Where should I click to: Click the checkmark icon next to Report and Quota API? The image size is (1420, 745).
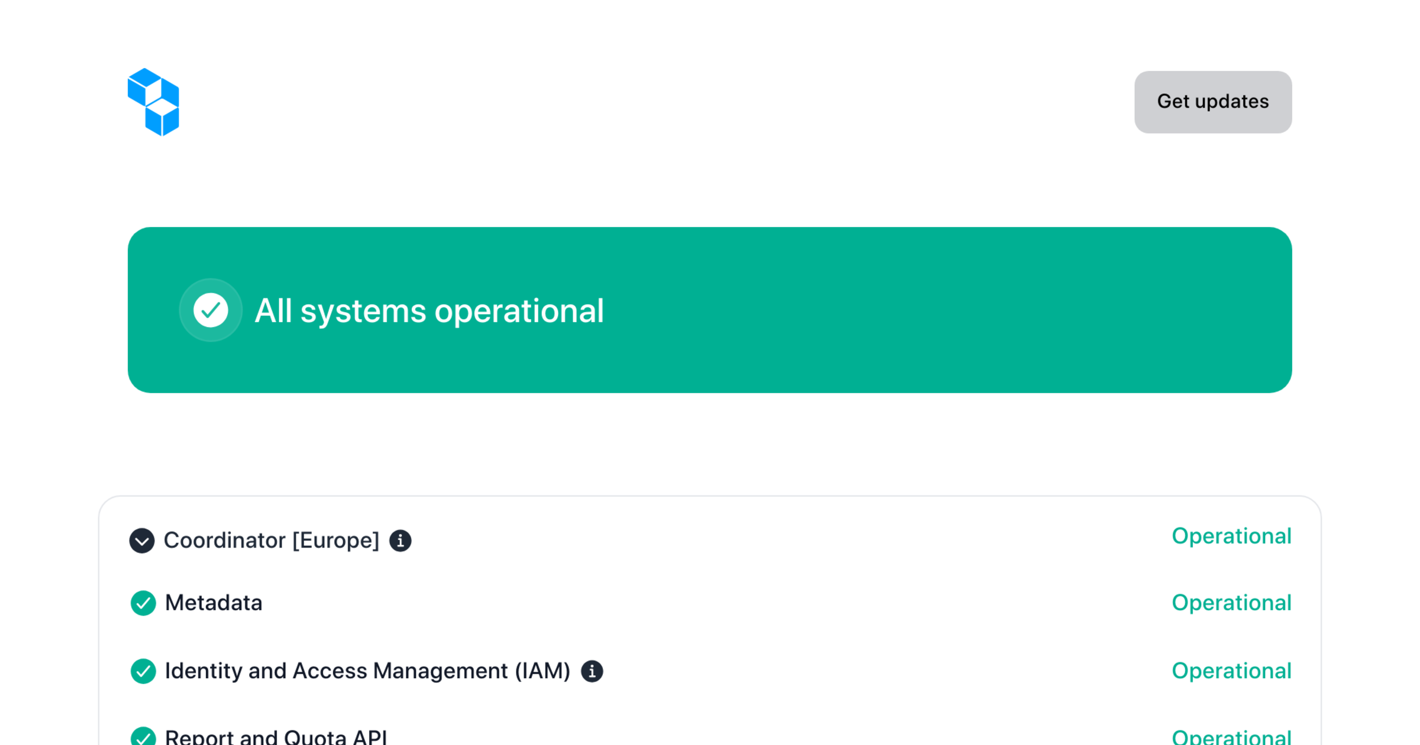coord(143,737)
